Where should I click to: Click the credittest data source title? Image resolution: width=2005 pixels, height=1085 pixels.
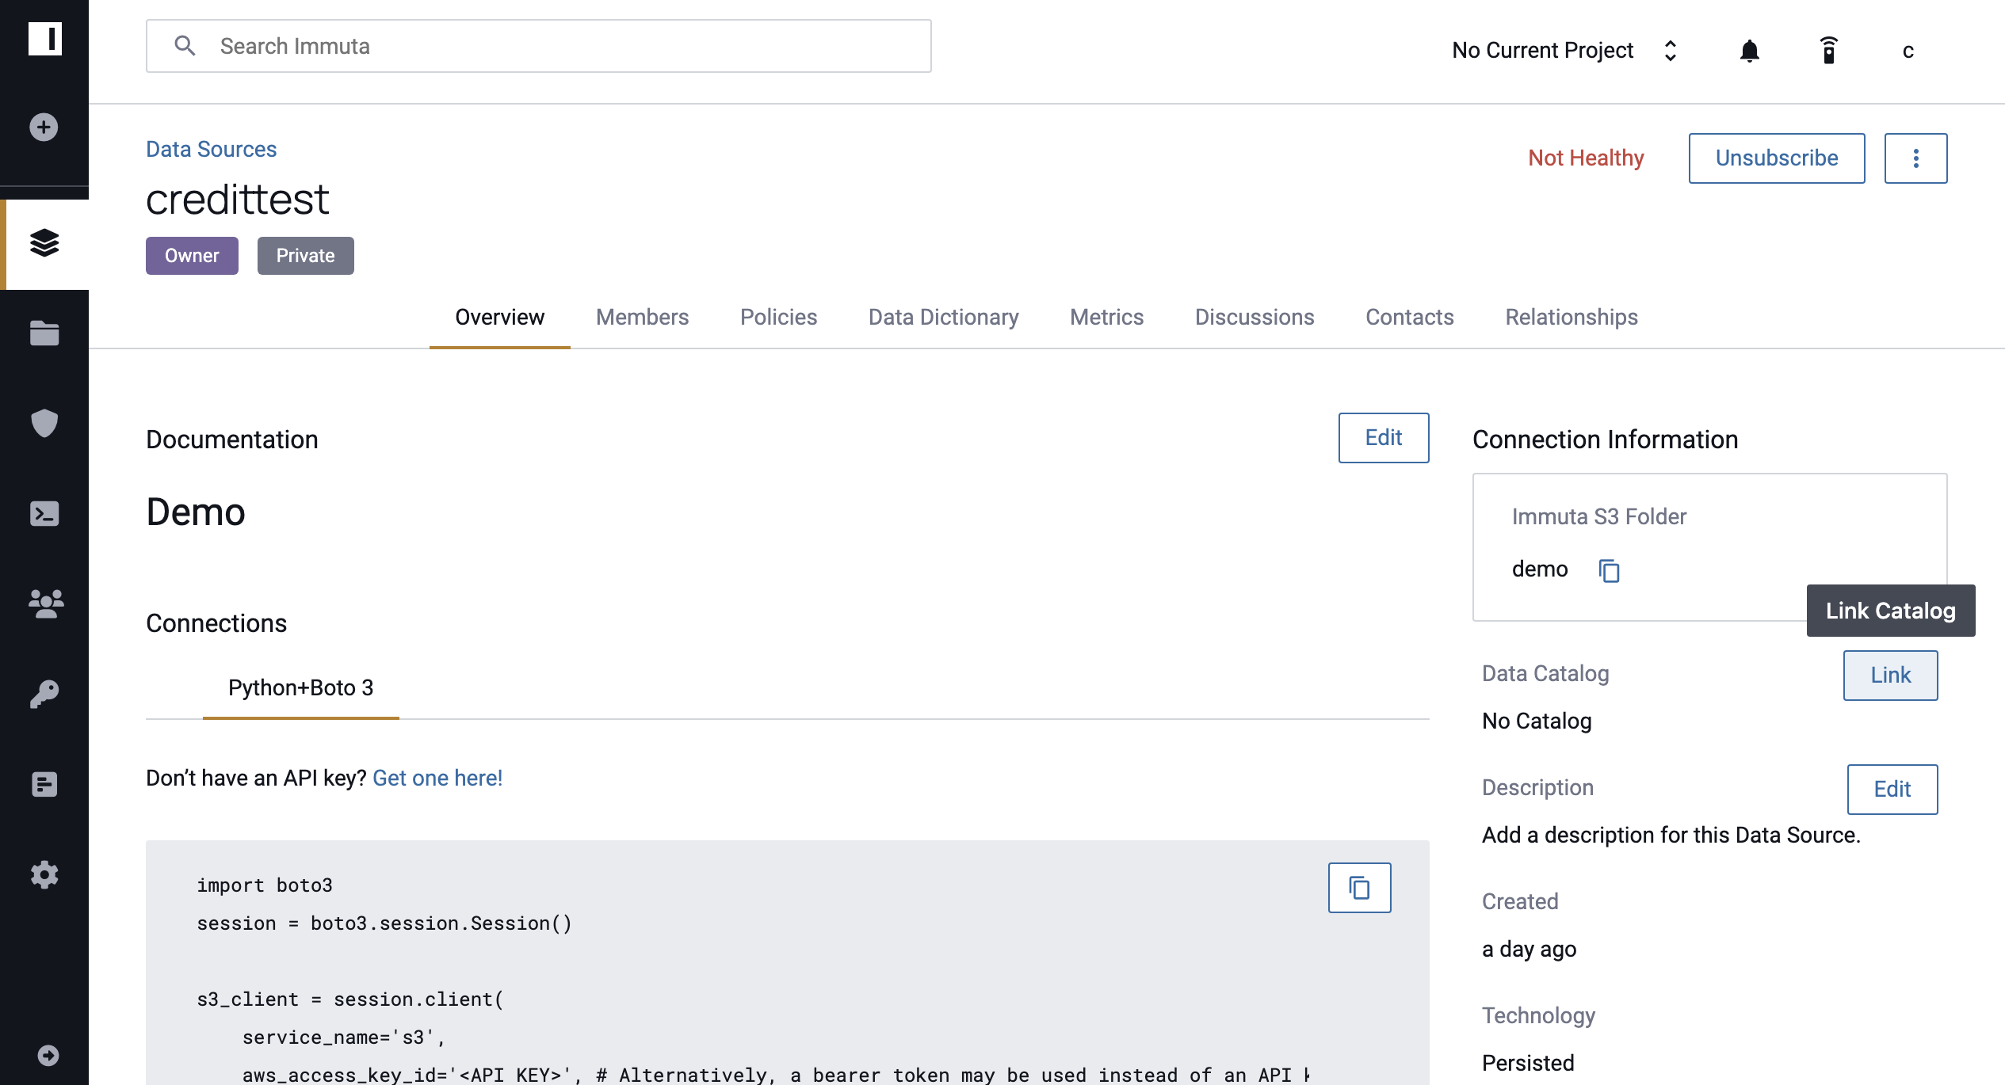237,200
